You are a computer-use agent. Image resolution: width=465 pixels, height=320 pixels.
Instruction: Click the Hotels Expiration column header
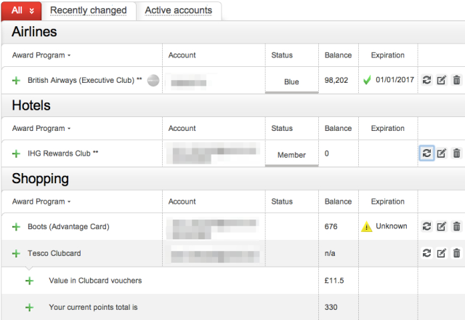[387, 128]
